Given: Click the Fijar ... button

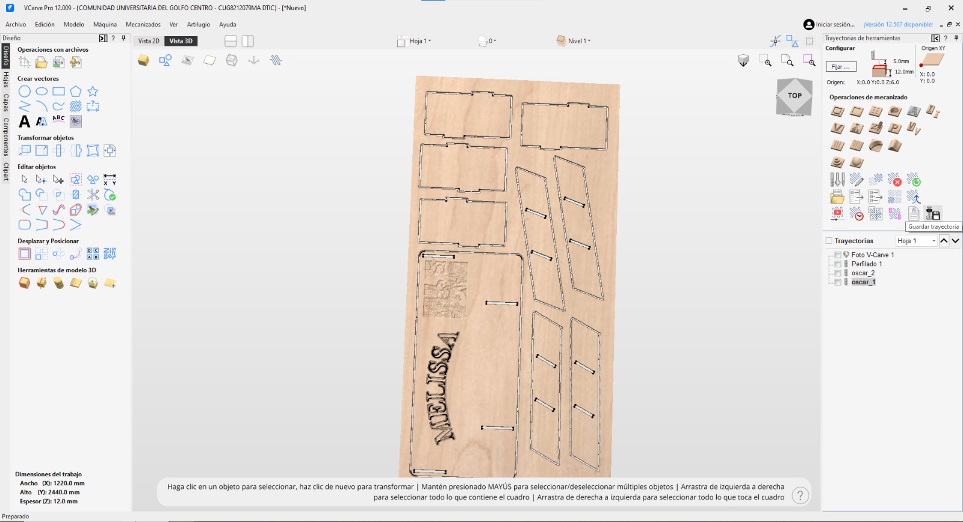Looking at the screenshot, I should pos(841,67).
